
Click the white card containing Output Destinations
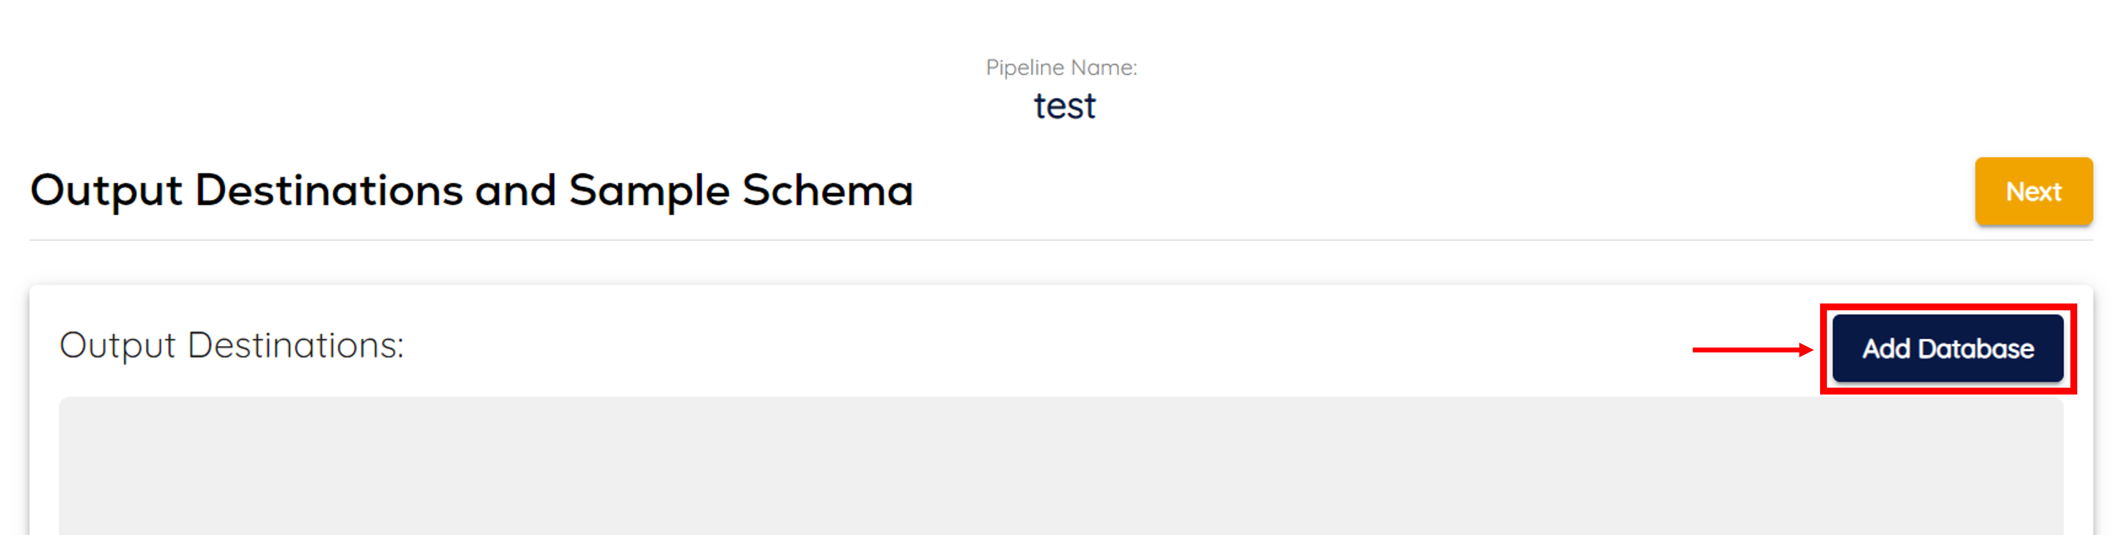pos(1061,410)
